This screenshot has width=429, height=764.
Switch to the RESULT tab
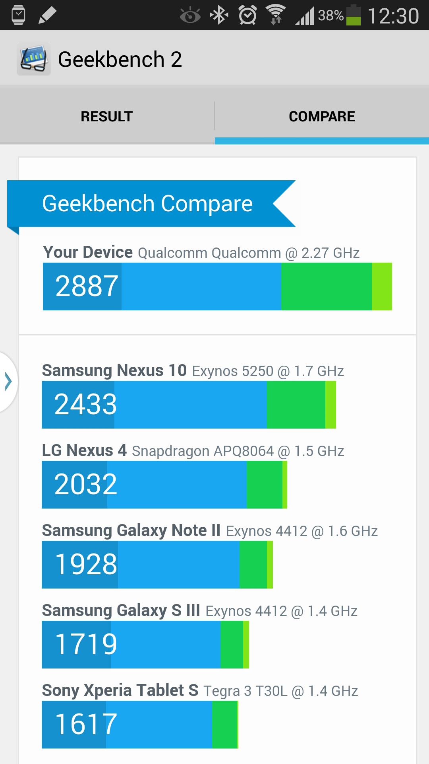[107, 116]
